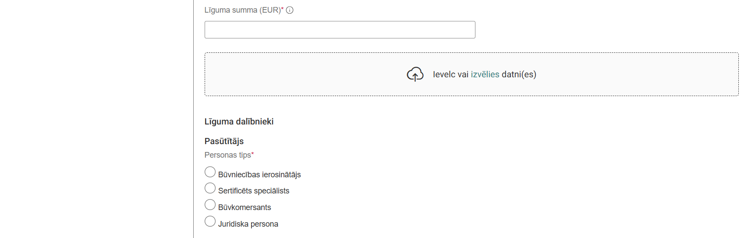Click the 'Juridiska persona' option label text

(x=248, y=224)
